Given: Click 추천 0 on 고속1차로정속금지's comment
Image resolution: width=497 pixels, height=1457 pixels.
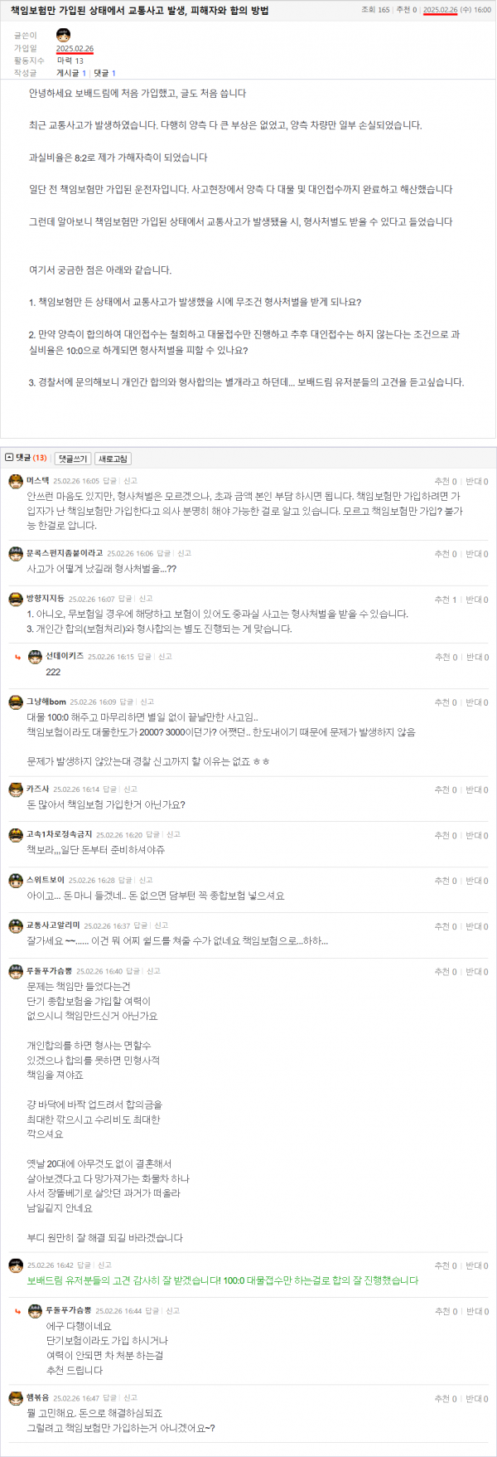Looking at the screenshot, I should tap(446, 836).
